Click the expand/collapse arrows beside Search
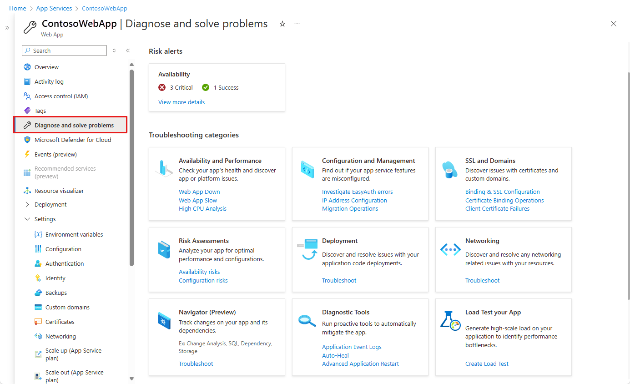Image resolution: width=630 pixels, height=384 pixels. pyautogui.click(x=114, y=51)
